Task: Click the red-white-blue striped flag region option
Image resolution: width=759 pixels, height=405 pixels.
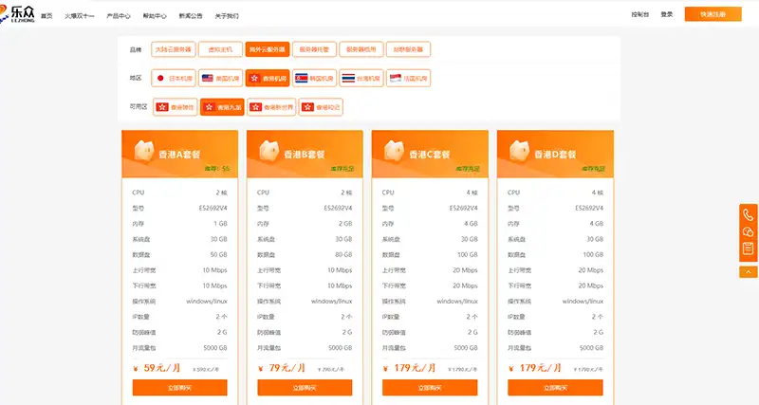Action: pyautogui.click(x=348, y=78)
